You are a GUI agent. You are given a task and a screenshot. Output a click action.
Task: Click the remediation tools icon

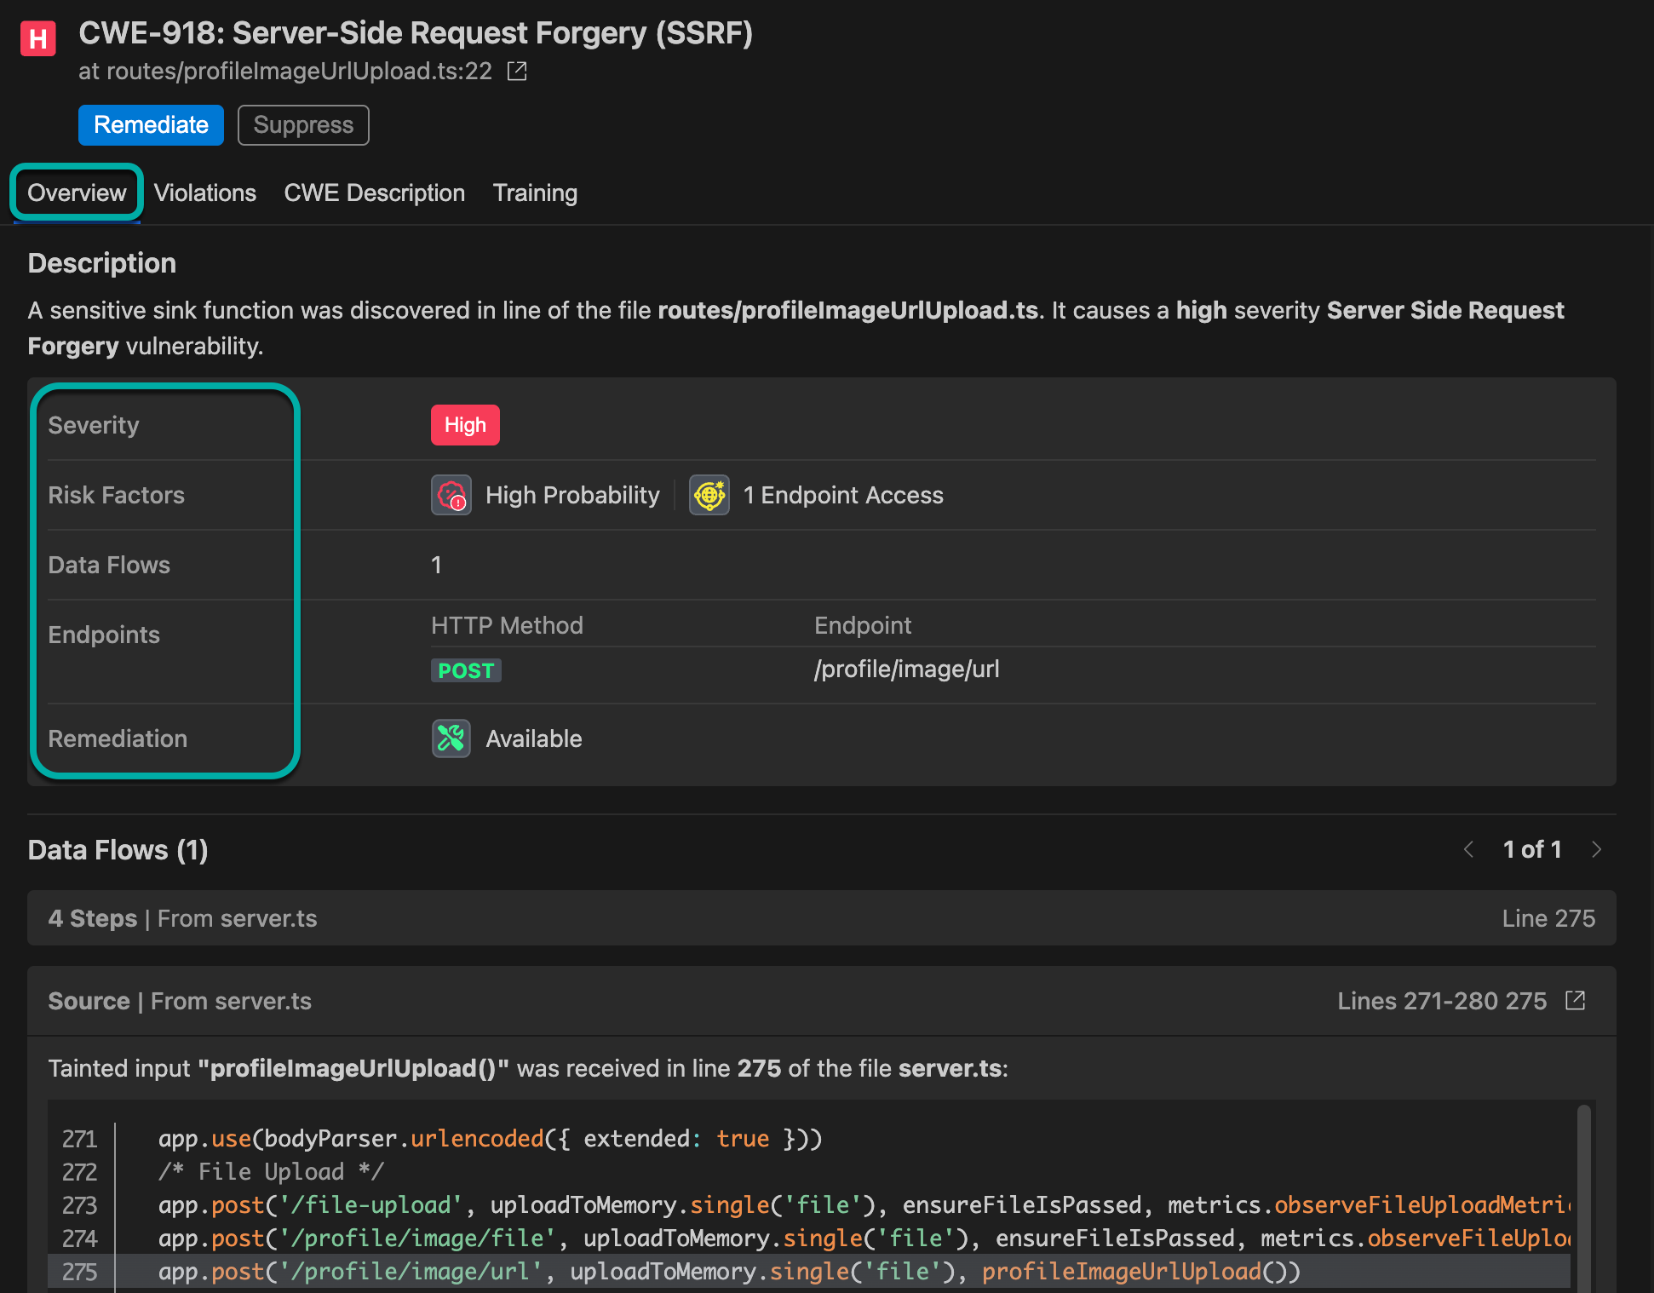pyautogui.click(x=451, y=738)
